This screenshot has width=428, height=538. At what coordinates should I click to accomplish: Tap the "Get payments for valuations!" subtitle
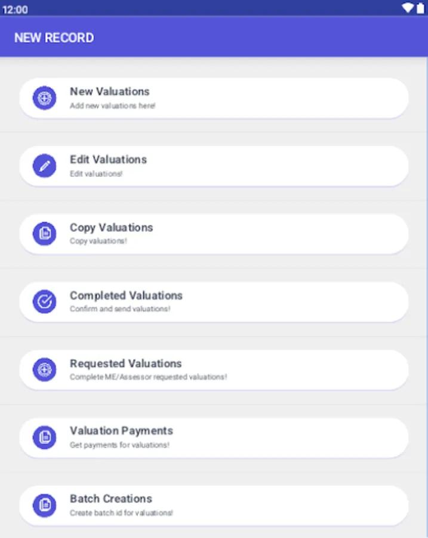(x=119, y=445)
